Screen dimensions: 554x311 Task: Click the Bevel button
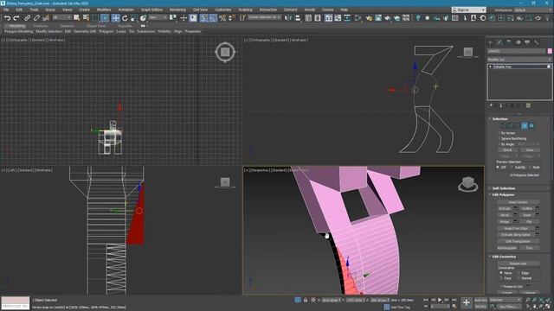[506, 215]
